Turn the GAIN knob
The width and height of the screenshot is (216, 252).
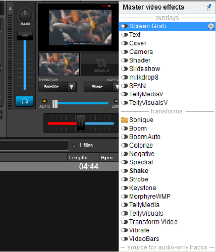click(25, 15)
